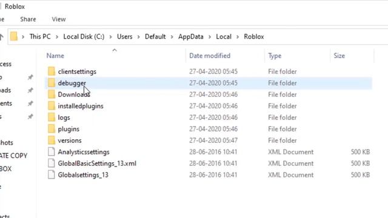Select the Globalsettings_13 file name
Viewport: 388px width, 218px height.
pyautogui.click(x=83, y=175)
